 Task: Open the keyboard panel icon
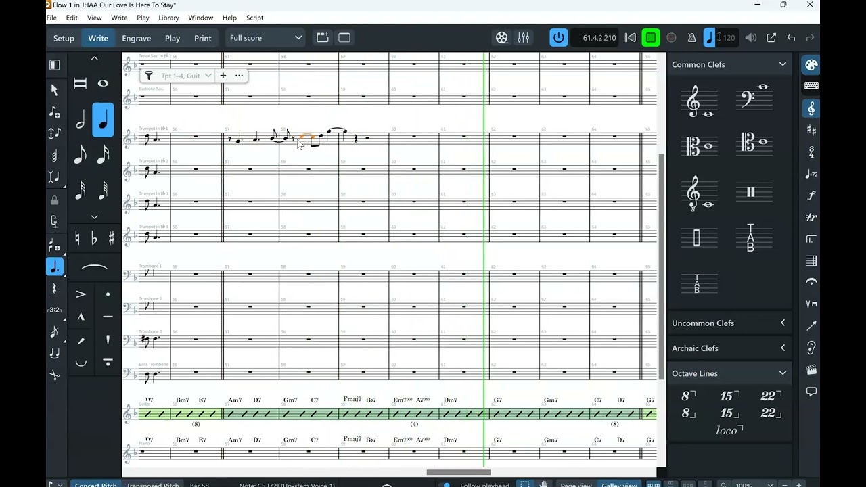click(811, 86)
